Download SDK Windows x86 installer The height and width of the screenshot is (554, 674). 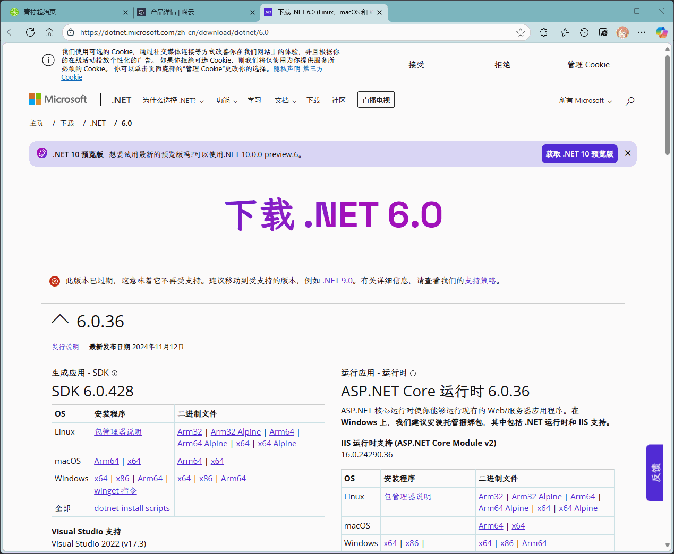123,479
